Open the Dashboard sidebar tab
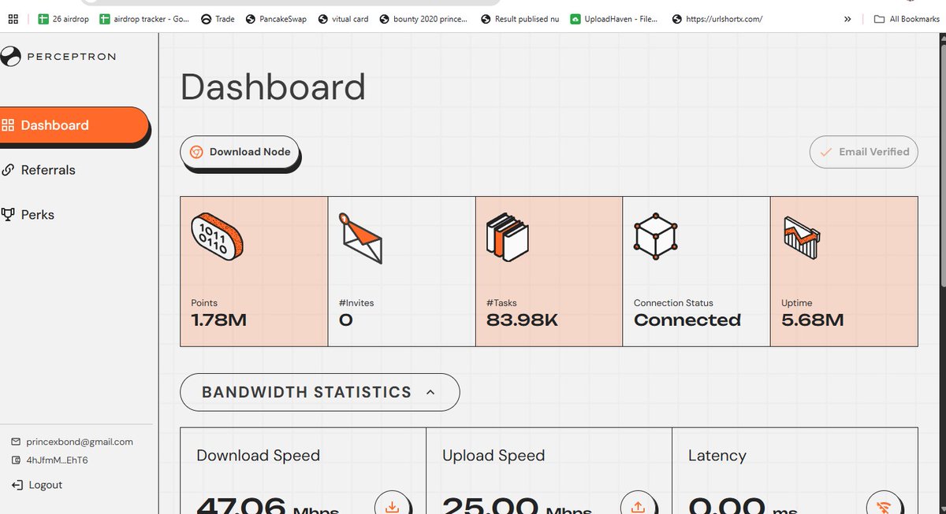 tap(74, 125)
